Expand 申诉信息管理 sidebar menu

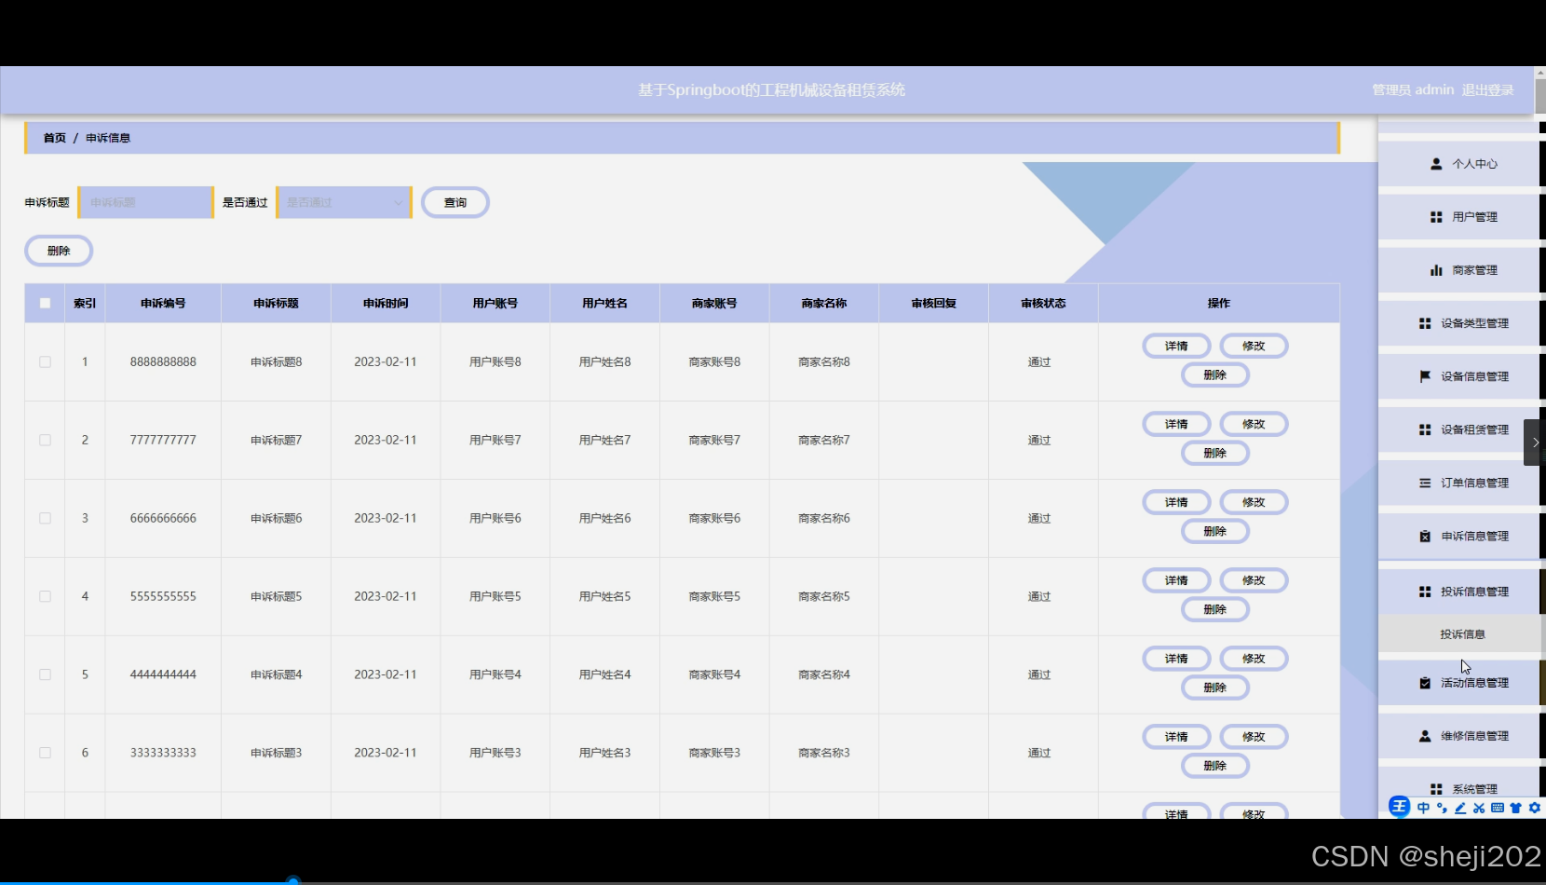click(x=1458, y=537)
